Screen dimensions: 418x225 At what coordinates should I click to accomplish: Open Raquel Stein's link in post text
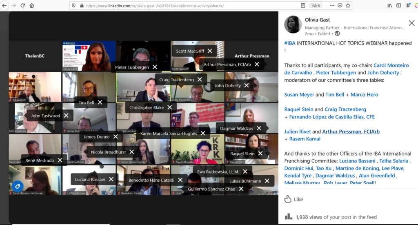pos(298,109)
